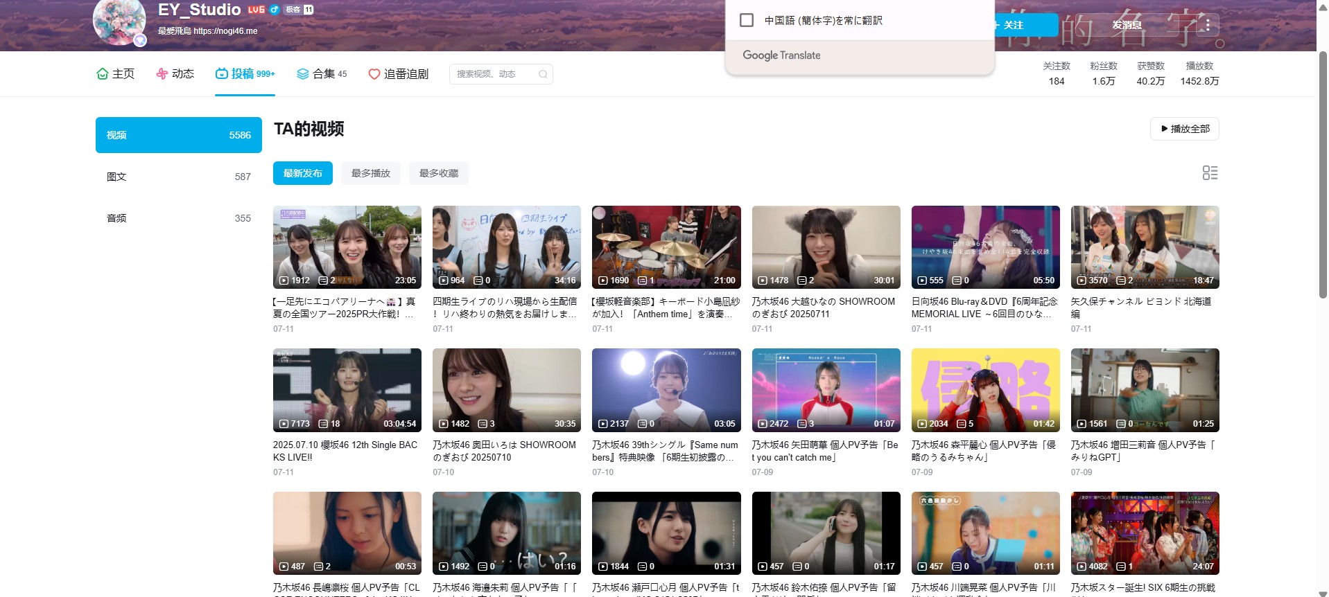Open 奥田いろは SHOWROOM video title
This screenshot has height=597, width=1329.
[x=504, y=451]
